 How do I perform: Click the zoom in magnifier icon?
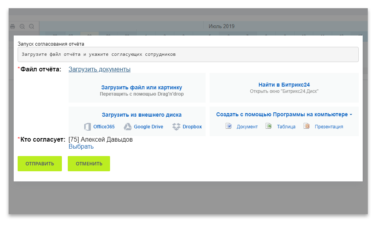pyautogui.click(x=22, y=27)
